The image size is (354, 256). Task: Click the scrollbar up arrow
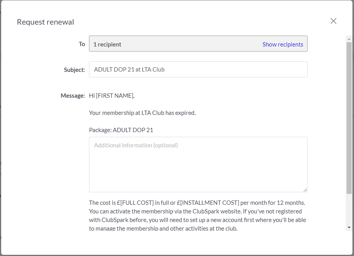349,39
